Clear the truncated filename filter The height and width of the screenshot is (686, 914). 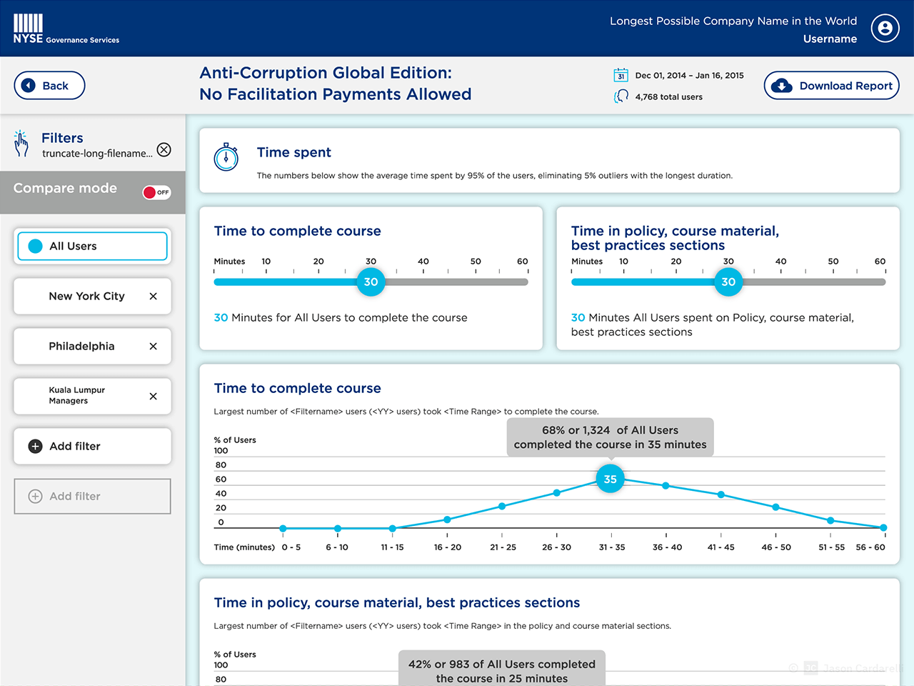coord(164,149)
